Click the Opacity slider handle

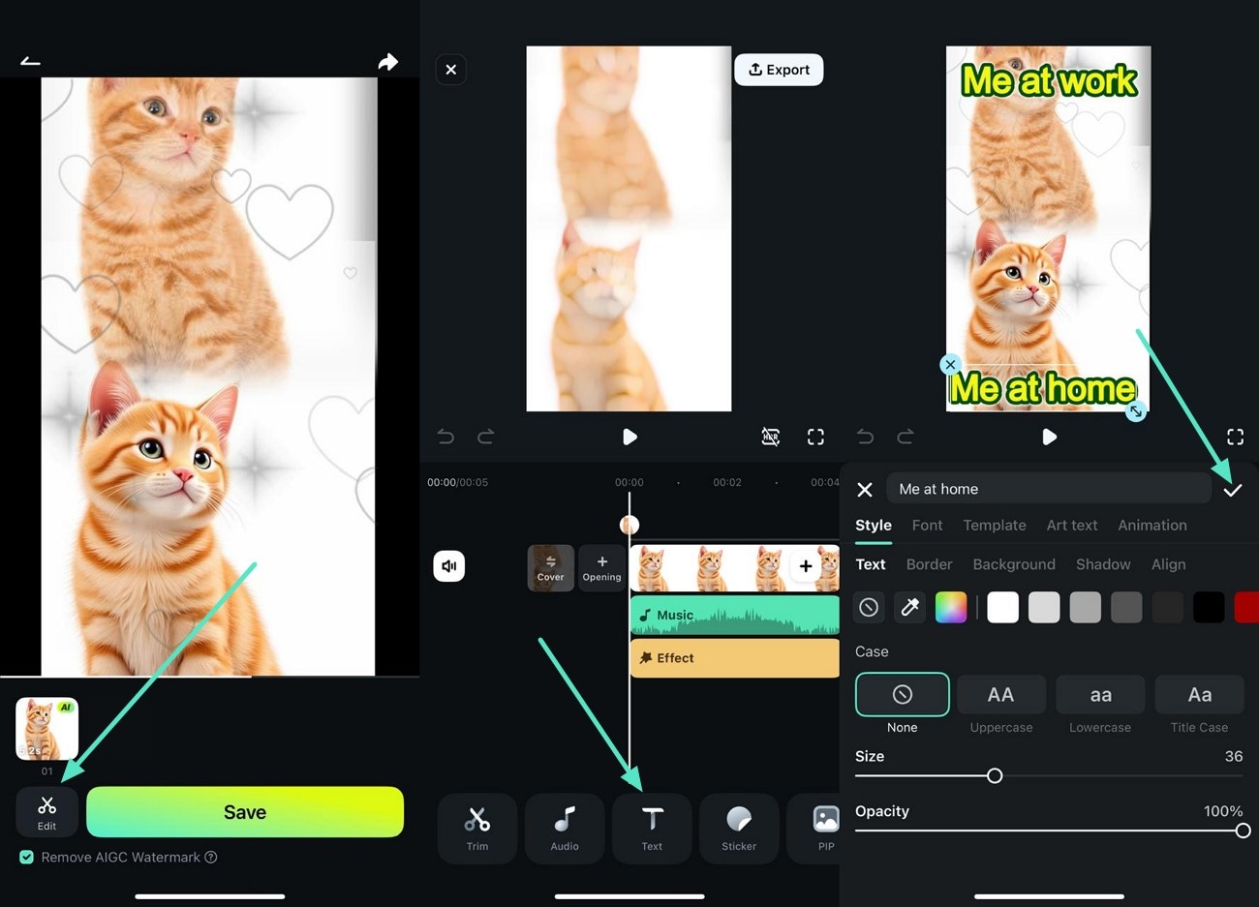point(1243,831)
